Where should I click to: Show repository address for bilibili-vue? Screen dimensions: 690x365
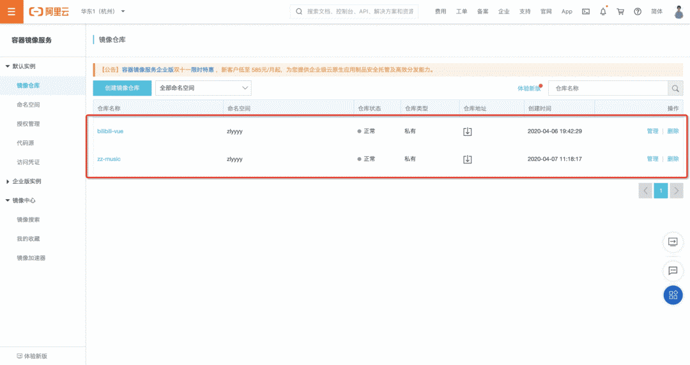click(467, 131)
